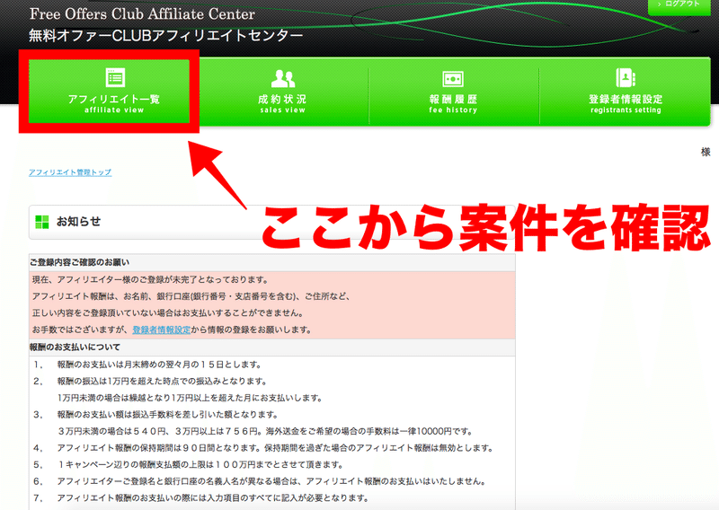Click the ログアウト button
Screen dimensions: 719x510
click(679, 5)
